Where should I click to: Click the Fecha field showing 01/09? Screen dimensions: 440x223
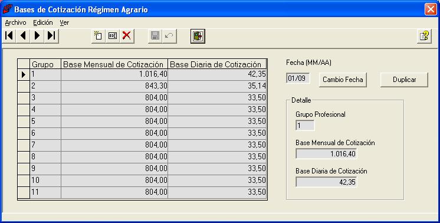click(298, 78)
